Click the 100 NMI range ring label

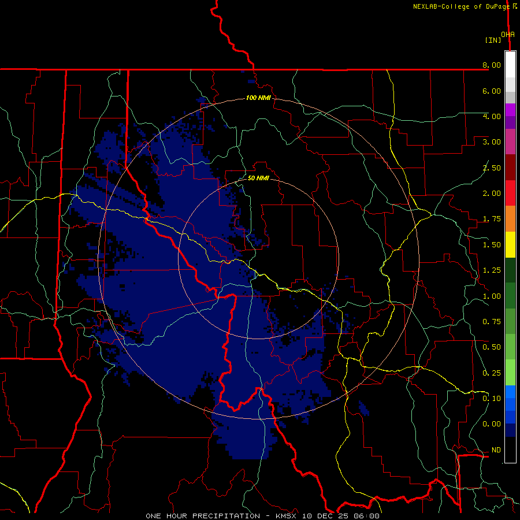(x=258, y=98)
